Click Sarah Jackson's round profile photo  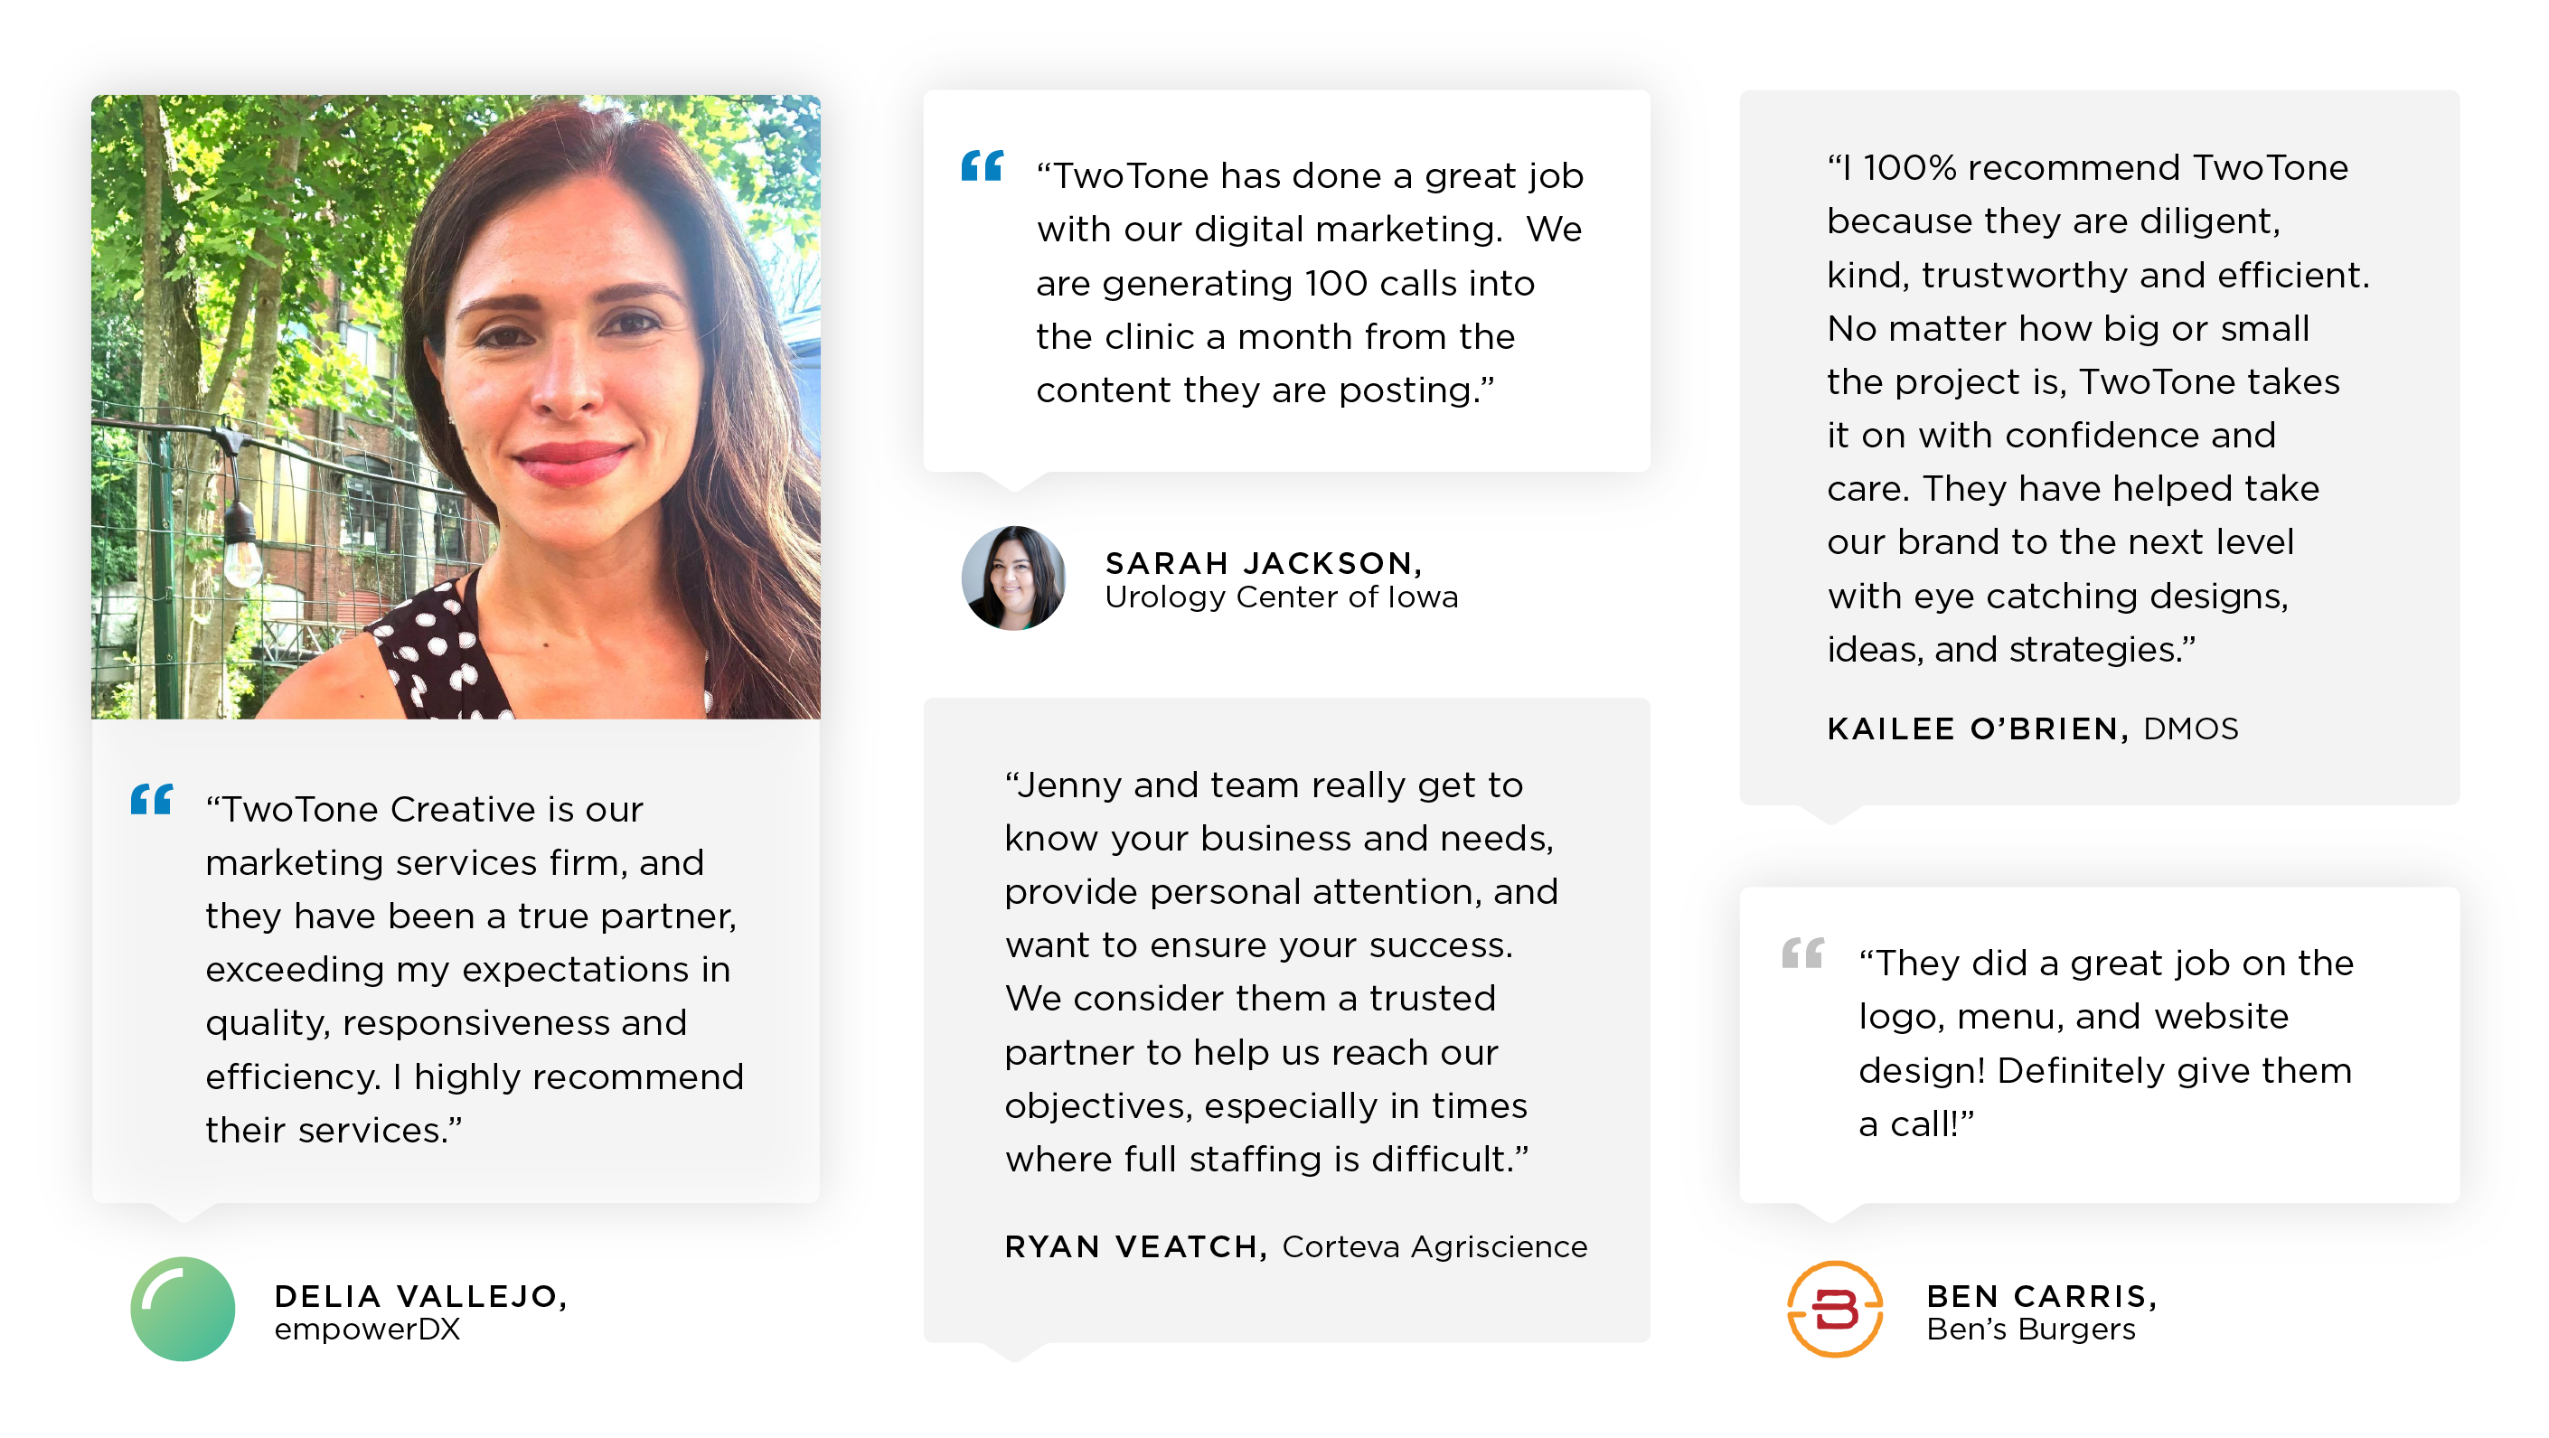click(1013, 578)
